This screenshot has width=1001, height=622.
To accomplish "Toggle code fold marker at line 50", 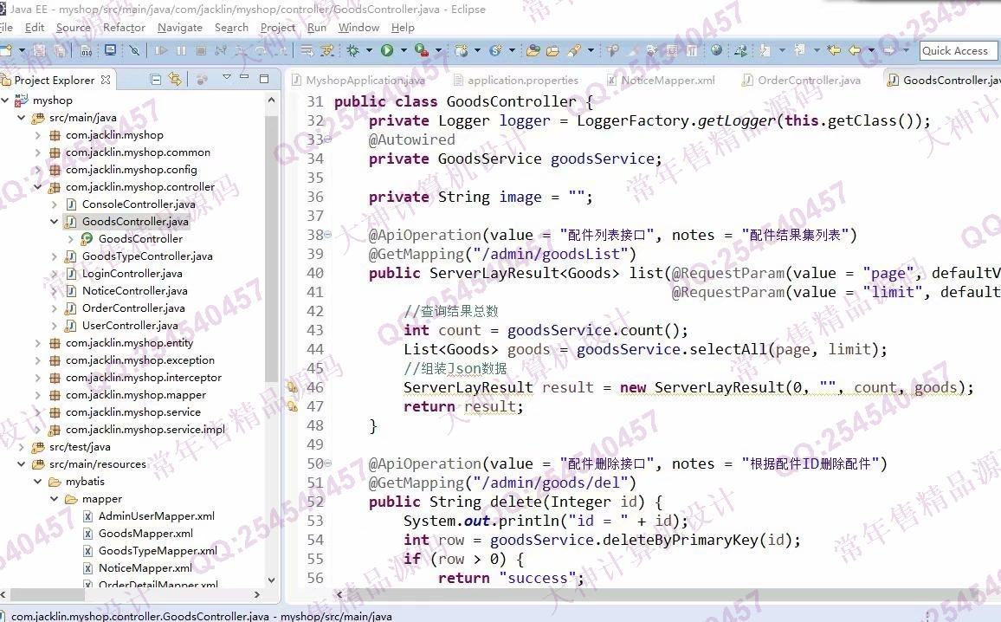I will 328,463.
